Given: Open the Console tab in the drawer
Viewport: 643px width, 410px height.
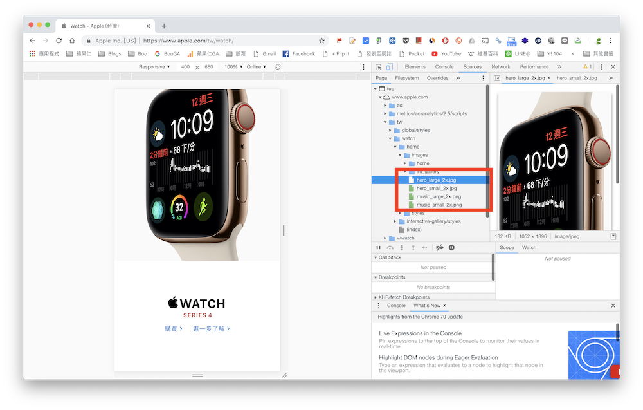Looking at the screenshot, I should 396,306.
